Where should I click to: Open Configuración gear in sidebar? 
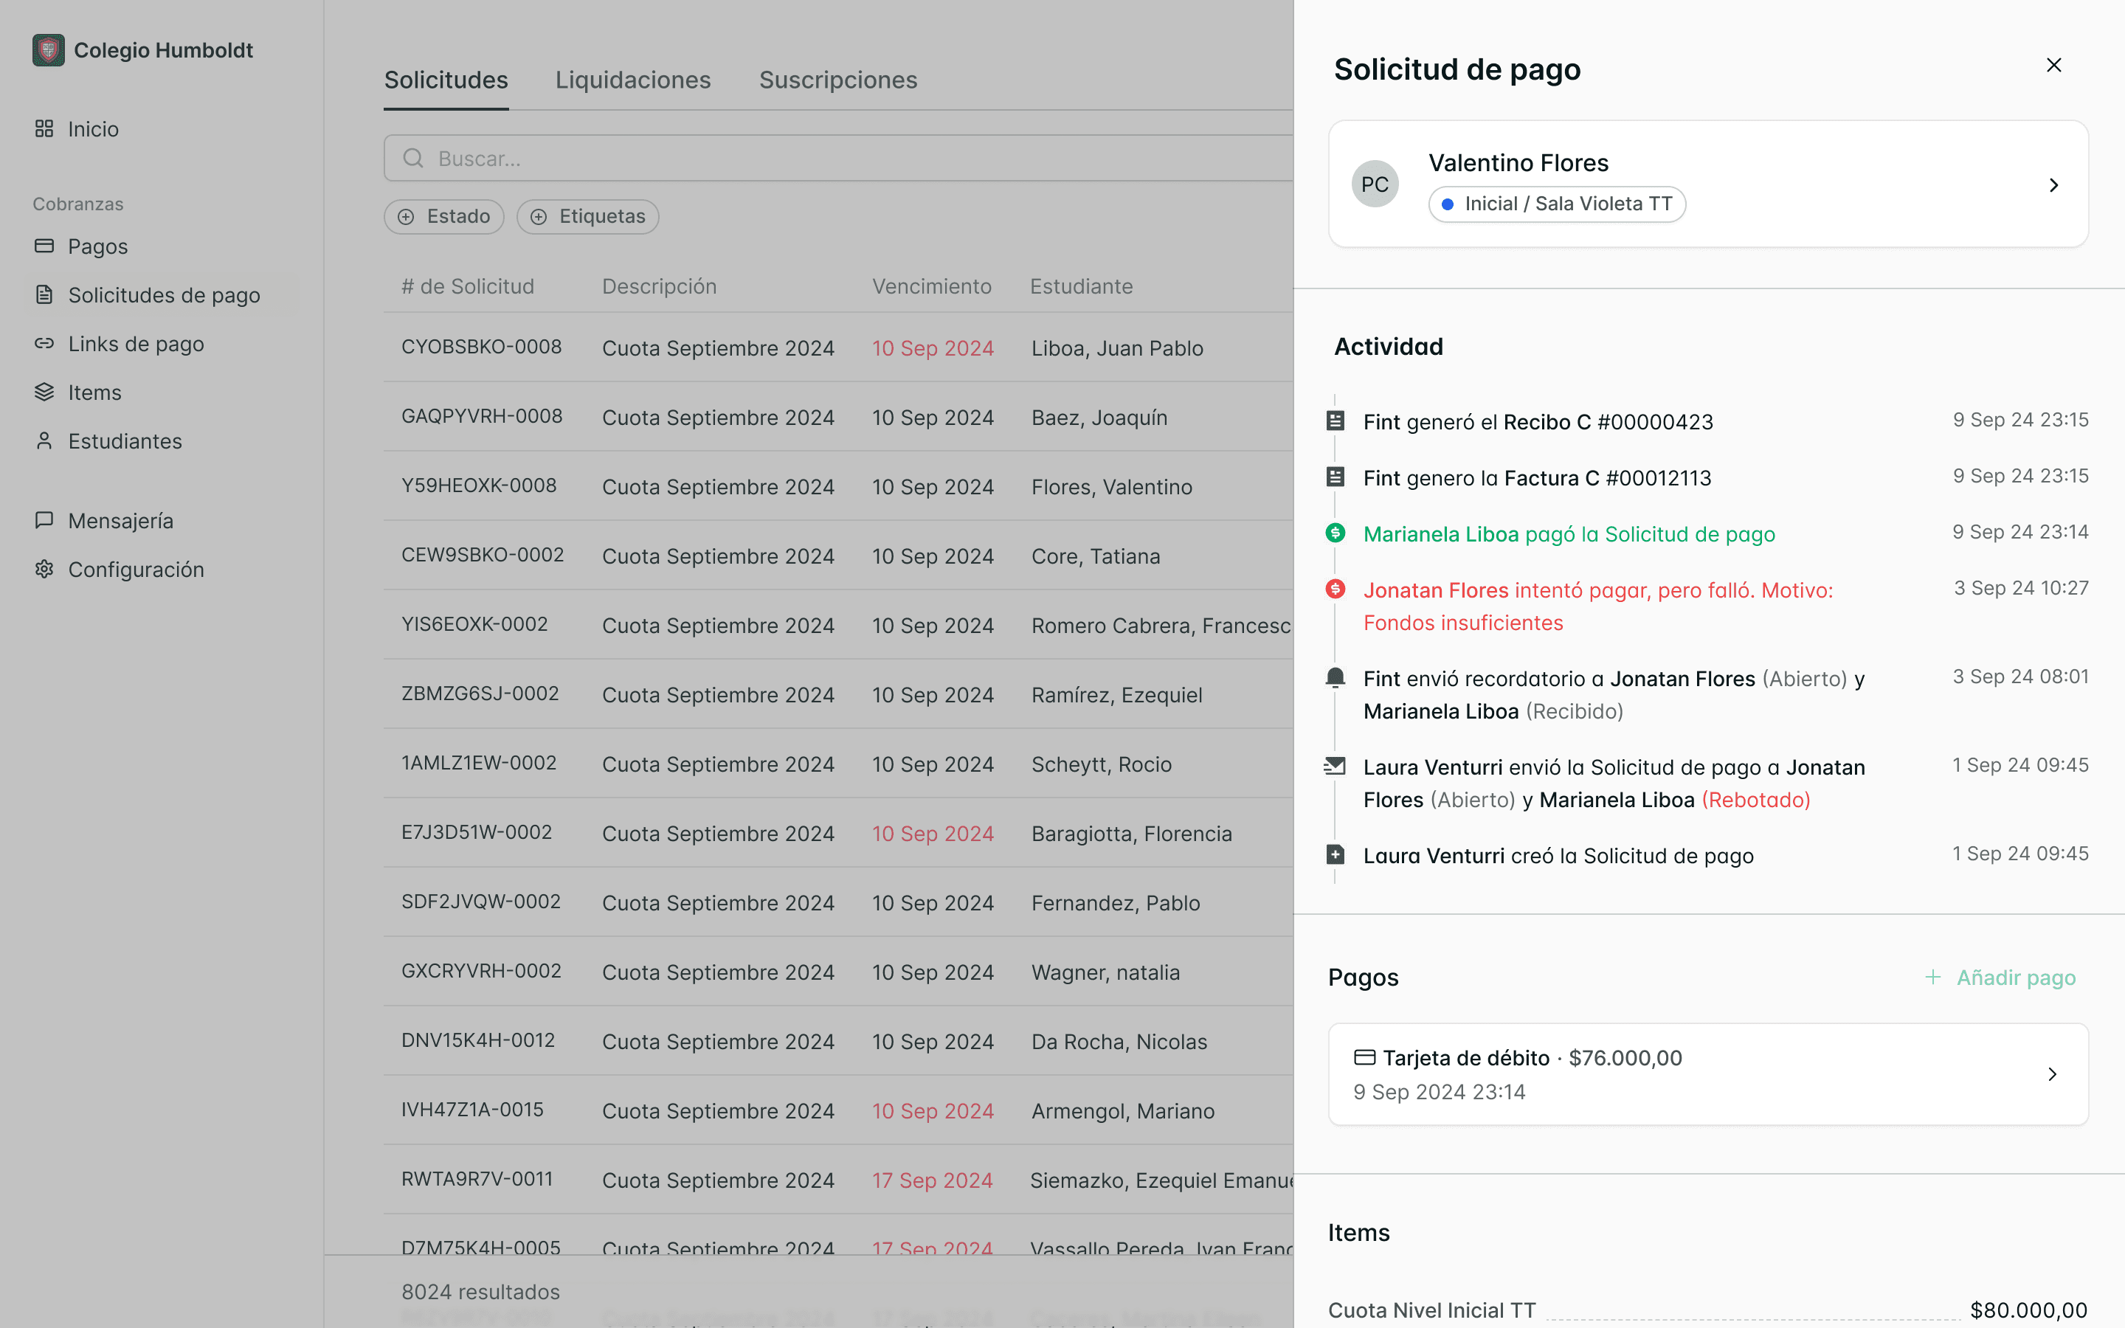(44, 569)
